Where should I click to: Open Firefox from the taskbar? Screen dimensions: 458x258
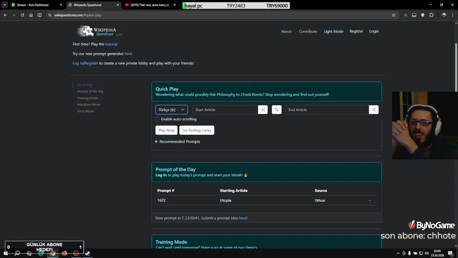[x=64, y=253]
